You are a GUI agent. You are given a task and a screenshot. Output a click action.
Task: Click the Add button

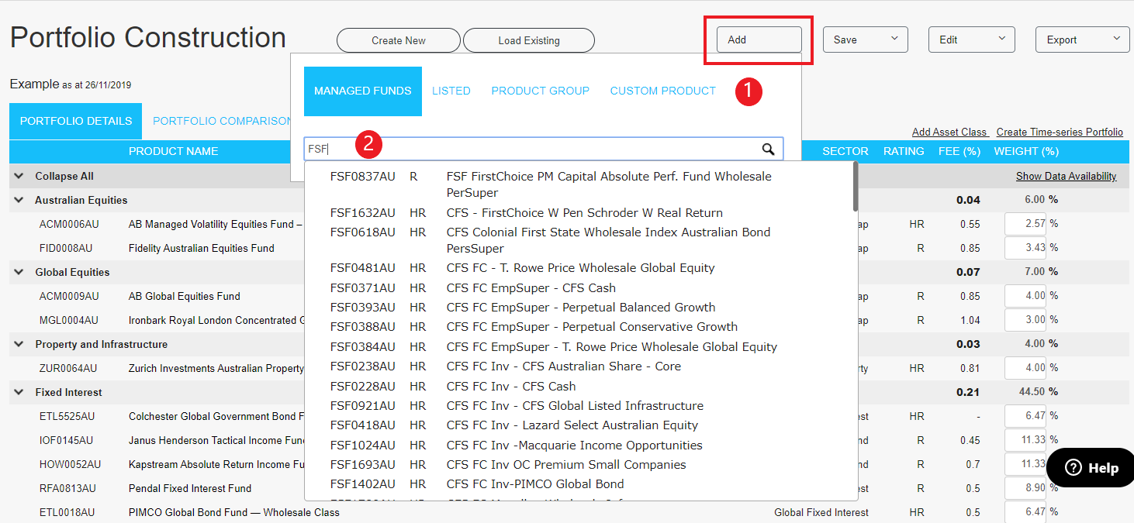point(759,40)
